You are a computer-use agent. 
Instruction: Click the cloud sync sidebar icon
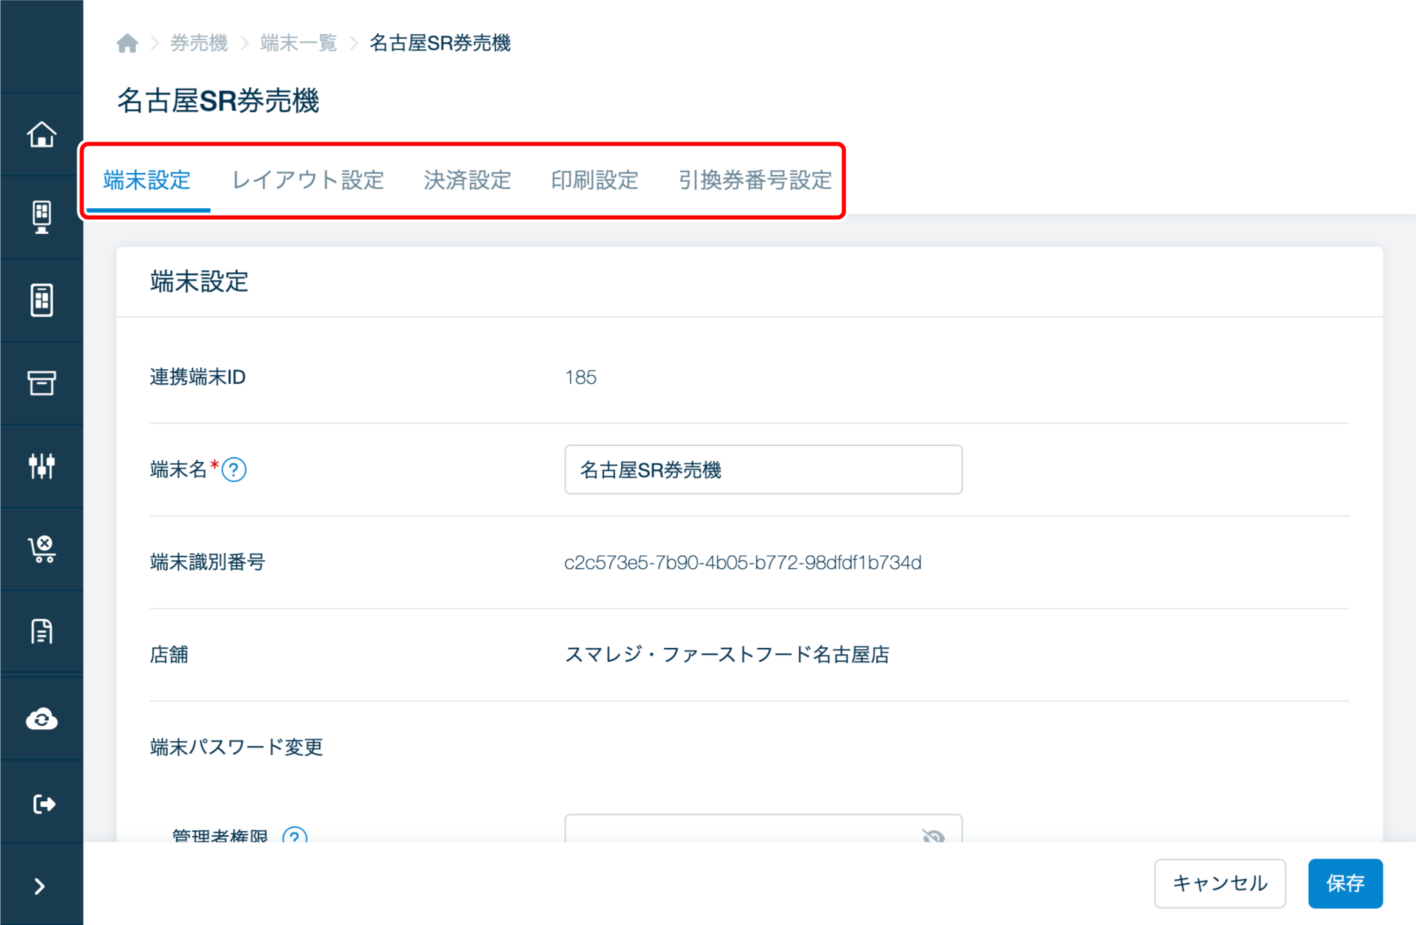click(x=41, y=719)
